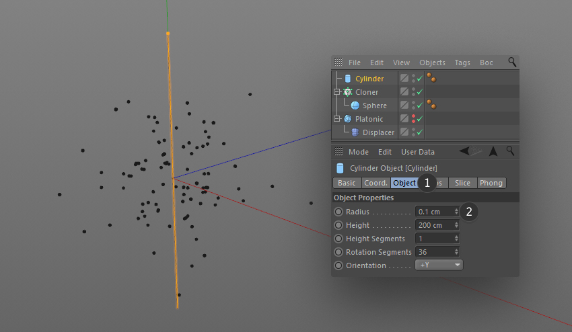Collapse the Cloner hierarchy
572x332 pixels.
336,92
